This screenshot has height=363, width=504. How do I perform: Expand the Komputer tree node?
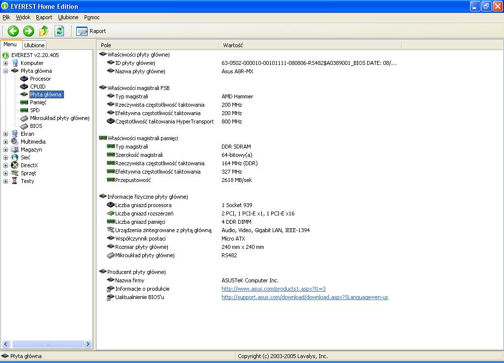pyautogui.click(x=5, y=63)
